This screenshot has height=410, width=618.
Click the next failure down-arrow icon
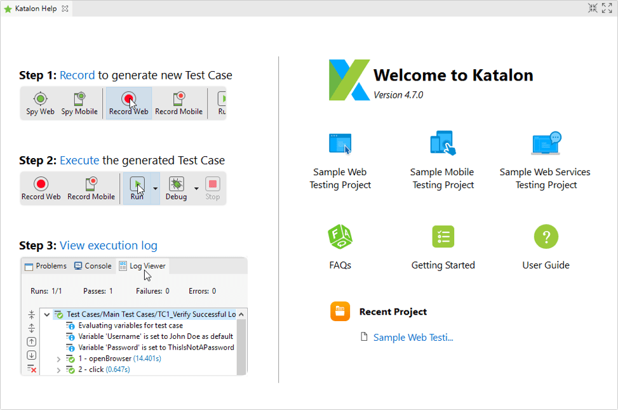[32, 355]
